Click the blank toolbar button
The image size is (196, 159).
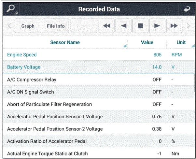84,26
